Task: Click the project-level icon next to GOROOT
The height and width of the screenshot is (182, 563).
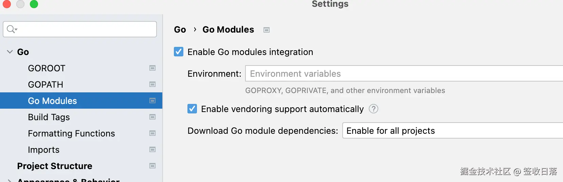Action: point(152,68)
